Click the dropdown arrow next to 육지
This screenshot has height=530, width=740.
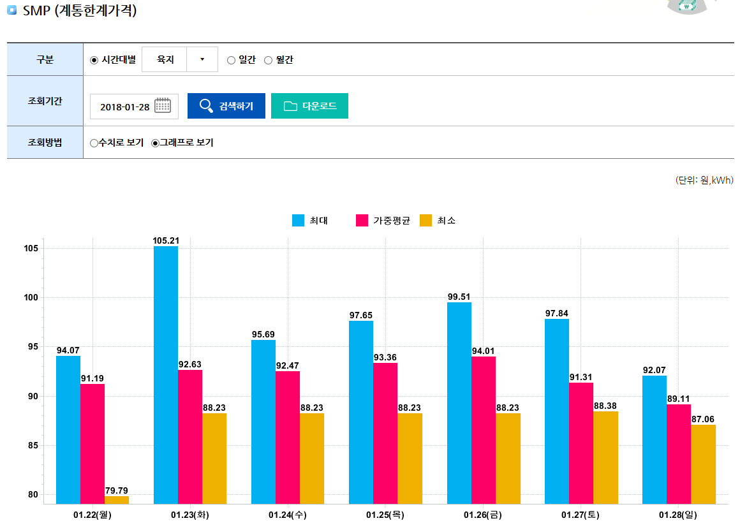202,59
